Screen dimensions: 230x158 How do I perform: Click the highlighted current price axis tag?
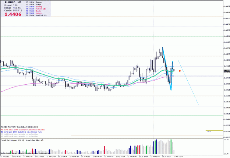[x=227, y=71]
